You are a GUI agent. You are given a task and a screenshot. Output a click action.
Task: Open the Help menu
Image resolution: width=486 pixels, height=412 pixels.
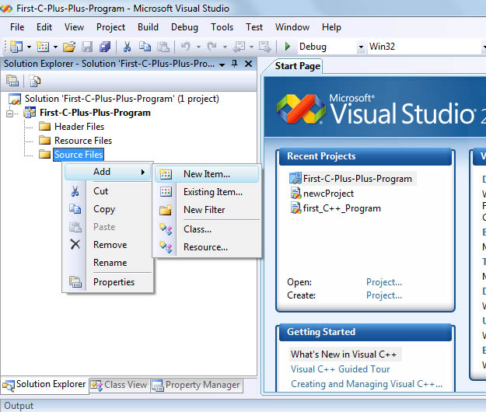tap(331, 27)
